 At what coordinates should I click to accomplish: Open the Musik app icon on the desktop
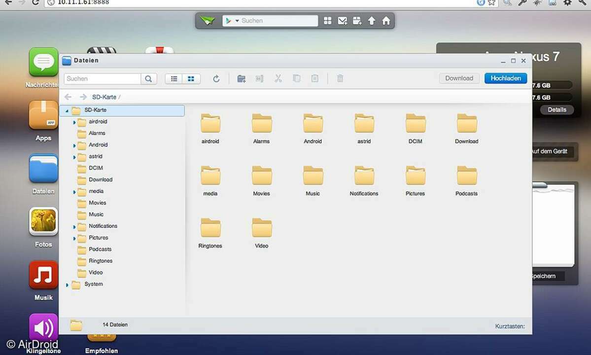click(x=43, y=275)
